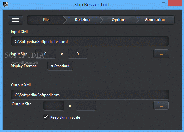Viewport: 184px width, 132px height.
Task: Maximize the Skin Resizer Tool window
Action: pyautogui.click(x=164, y=4)
